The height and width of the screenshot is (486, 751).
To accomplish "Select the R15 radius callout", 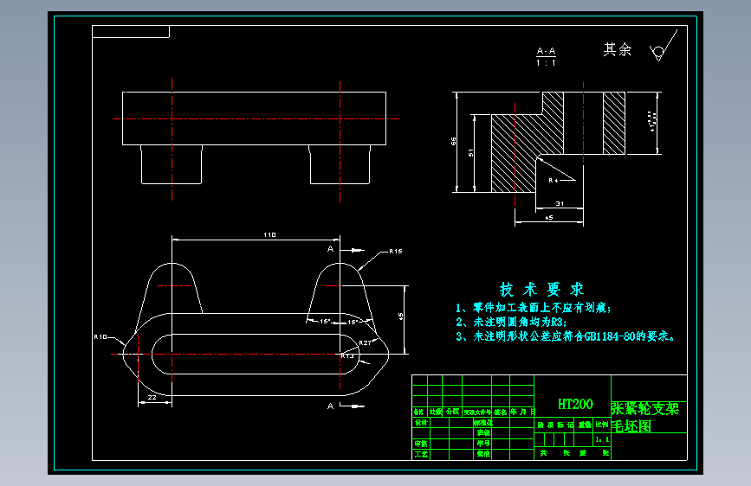I will (396, 251).
